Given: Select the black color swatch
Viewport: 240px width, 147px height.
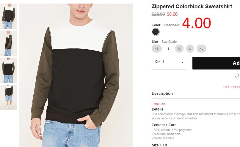Looking at the screenshot, I should (x=156, y=32).
